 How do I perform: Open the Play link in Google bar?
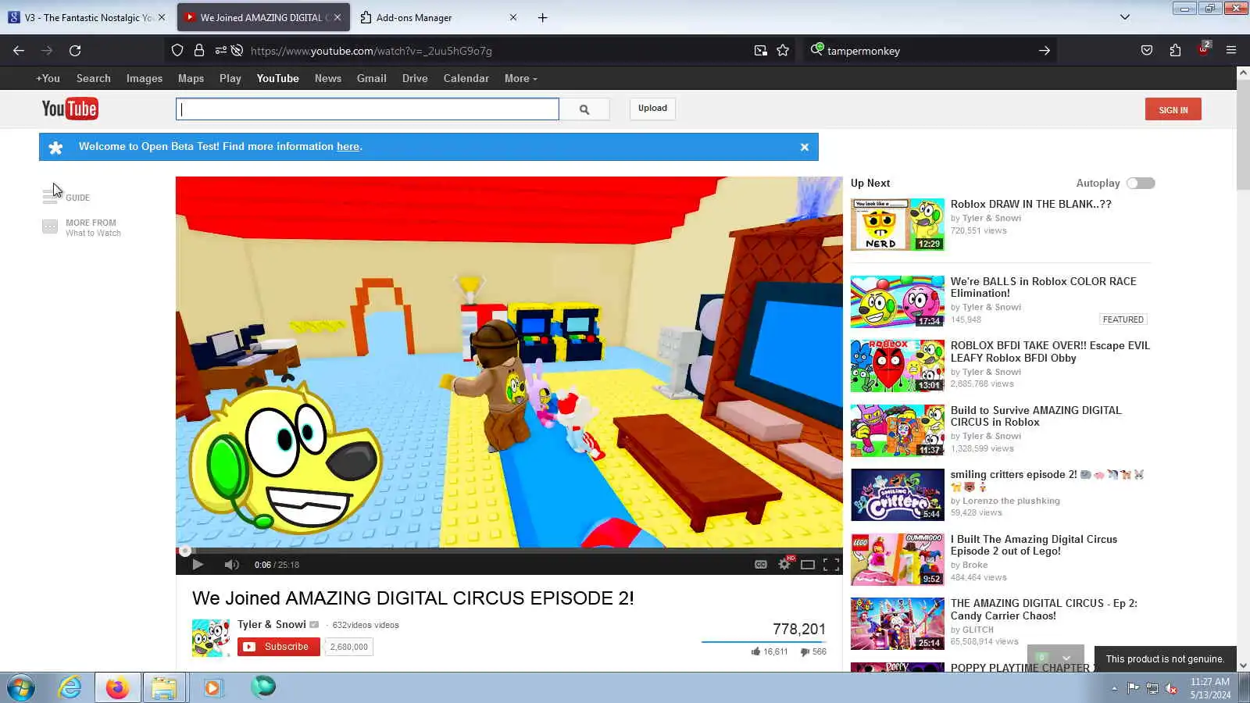(x=230, y=78)
